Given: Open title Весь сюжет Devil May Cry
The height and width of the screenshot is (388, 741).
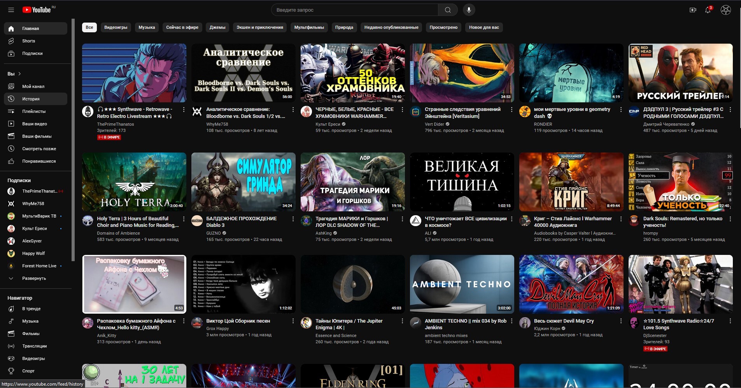Looking at the screenshot, I should [x=564, y=321].
